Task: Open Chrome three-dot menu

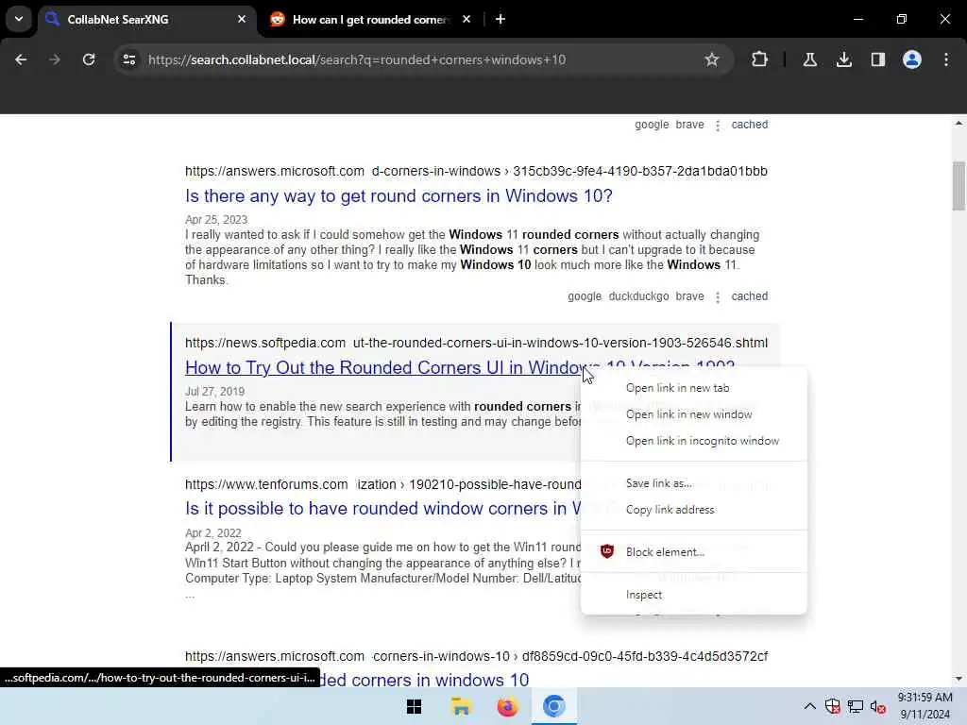Action: [x=946, y=59]
